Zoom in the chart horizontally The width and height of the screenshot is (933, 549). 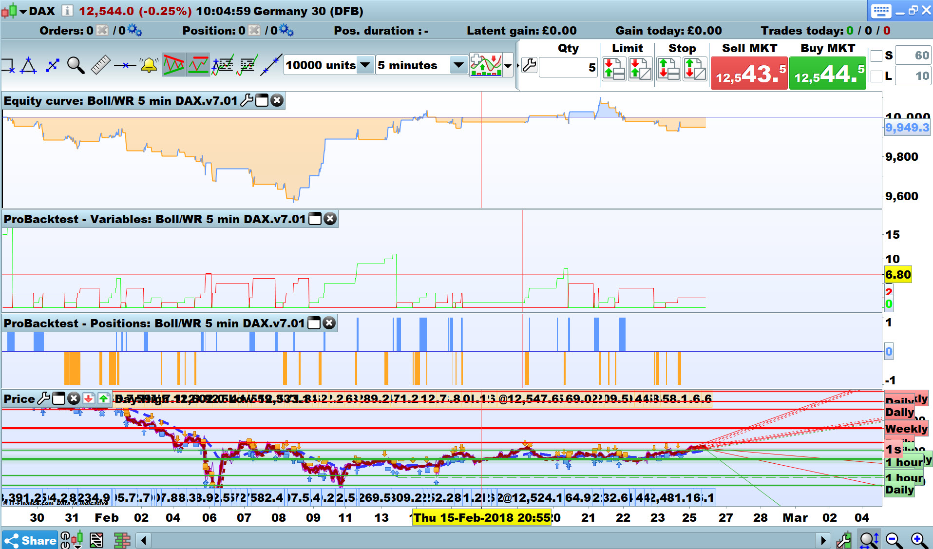pos(919,540)
